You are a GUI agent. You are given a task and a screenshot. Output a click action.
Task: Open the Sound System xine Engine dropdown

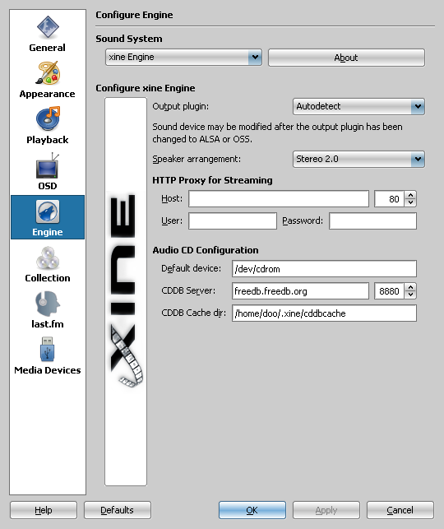coord(183,58)
